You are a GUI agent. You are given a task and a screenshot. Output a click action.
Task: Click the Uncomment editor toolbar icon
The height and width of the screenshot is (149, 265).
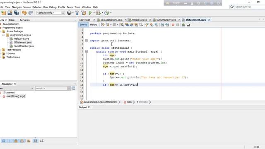(188, 25)
